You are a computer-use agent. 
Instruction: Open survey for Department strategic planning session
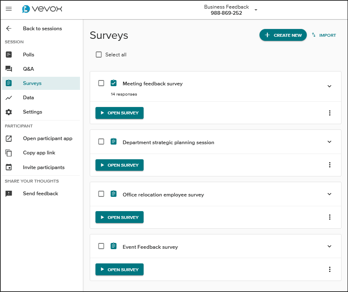(120, 165)
